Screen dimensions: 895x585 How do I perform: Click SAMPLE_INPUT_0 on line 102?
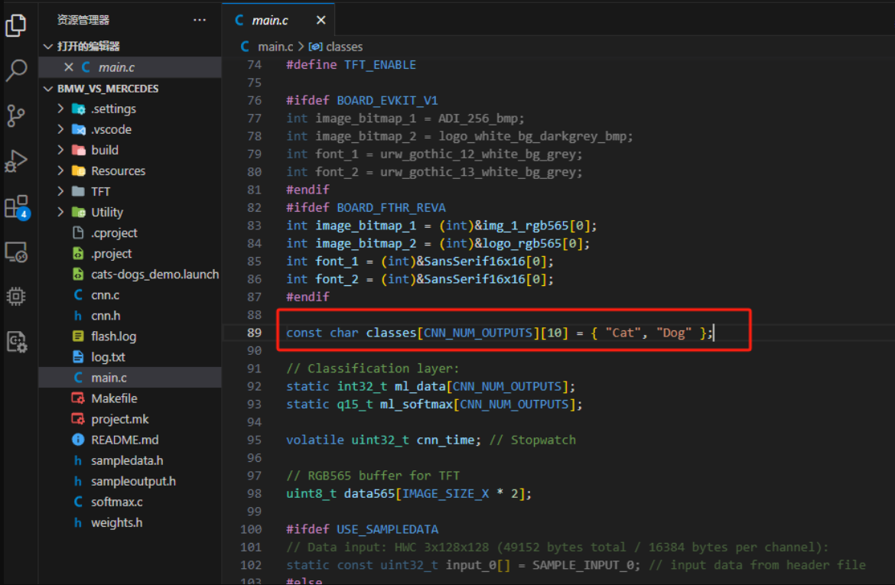[583, 565]
